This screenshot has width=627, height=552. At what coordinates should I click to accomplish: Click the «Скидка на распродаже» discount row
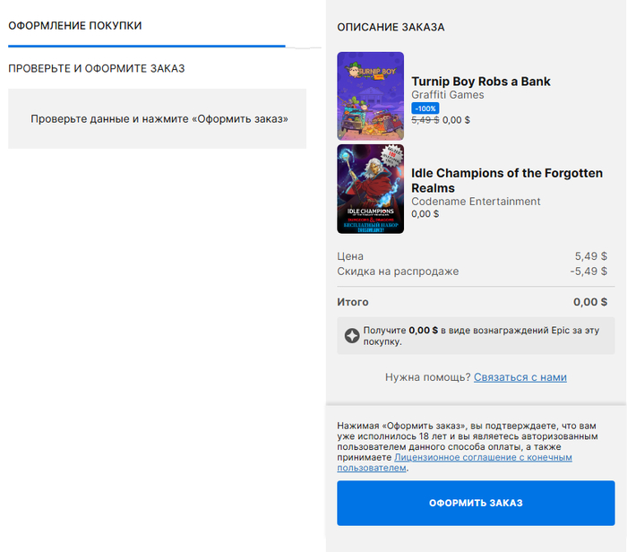pos(398,272)
